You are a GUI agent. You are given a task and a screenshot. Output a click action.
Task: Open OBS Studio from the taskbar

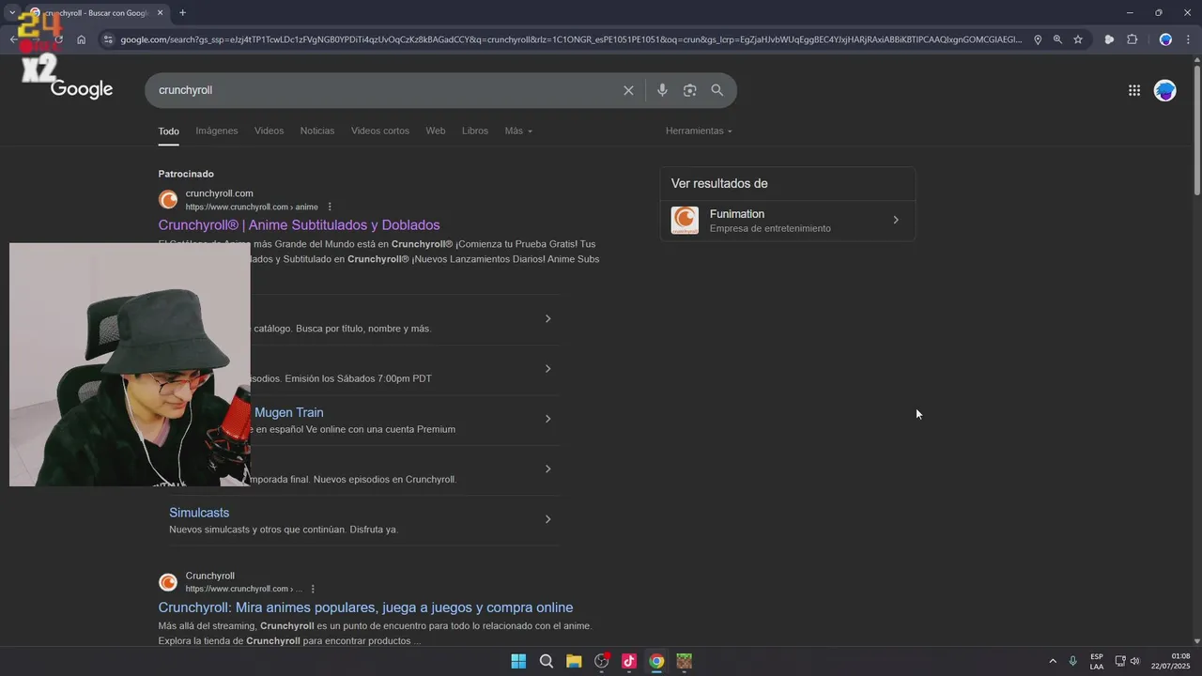pos(602,661)
